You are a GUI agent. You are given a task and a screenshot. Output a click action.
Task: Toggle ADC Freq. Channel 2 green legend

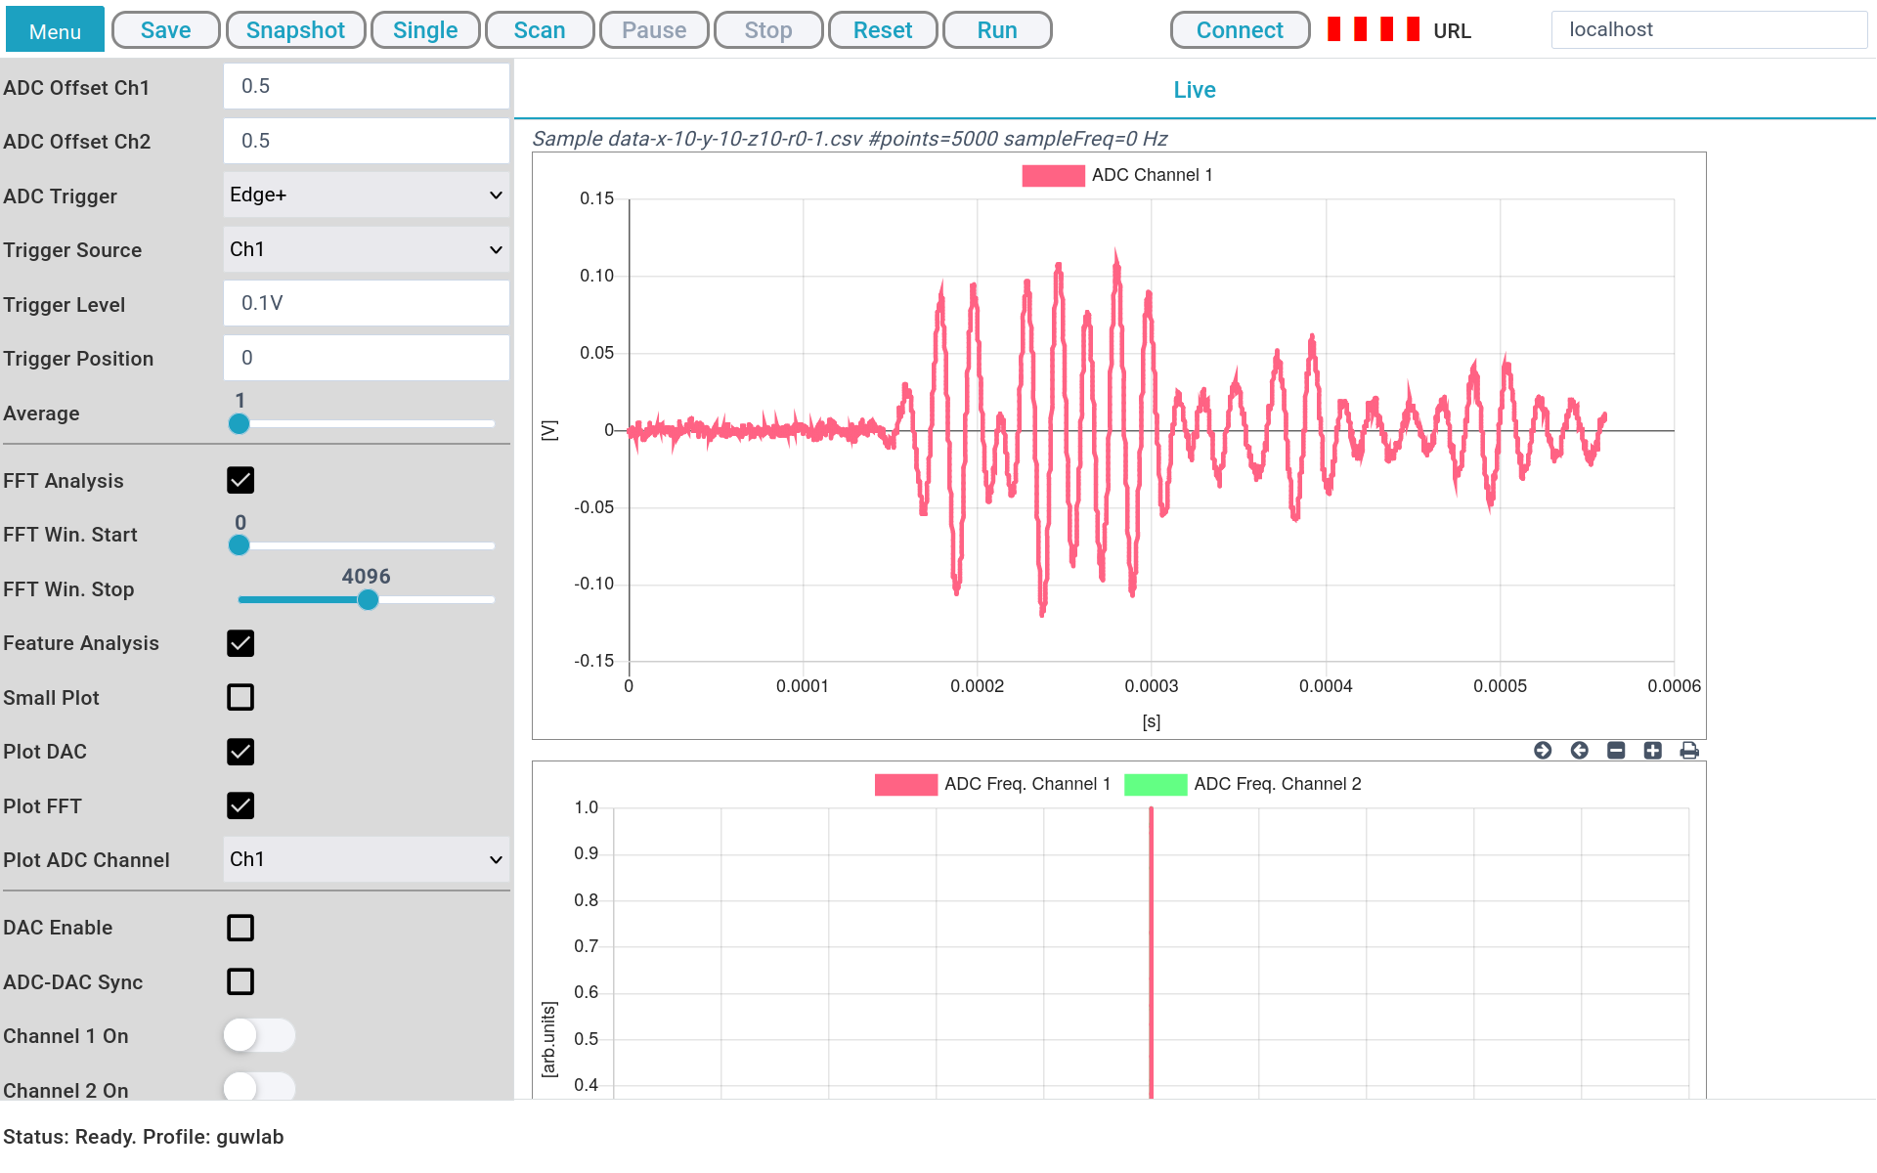point(1156,785)
